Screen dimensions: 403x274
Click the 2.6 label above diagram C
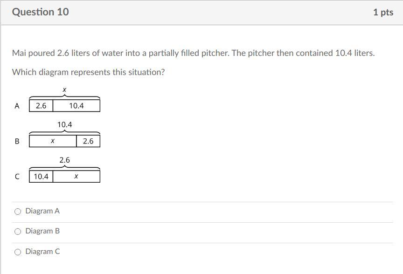(64, 160)
